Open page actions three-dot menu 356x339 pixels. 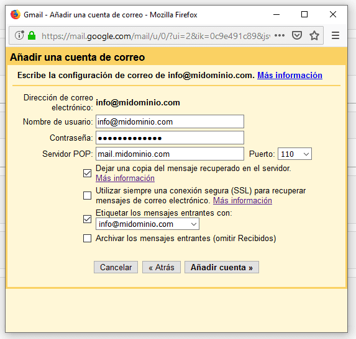(x=280, y=35)
